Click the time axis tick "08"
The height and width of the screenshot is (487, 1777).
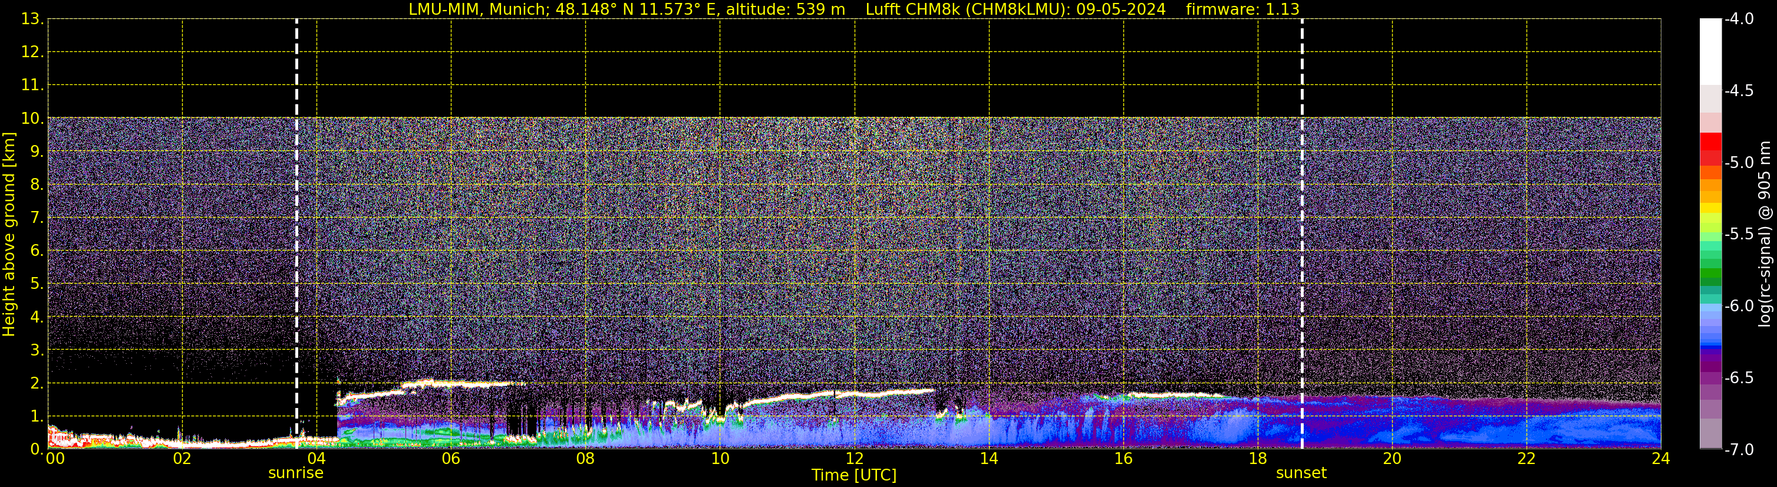tap(586, 459)
